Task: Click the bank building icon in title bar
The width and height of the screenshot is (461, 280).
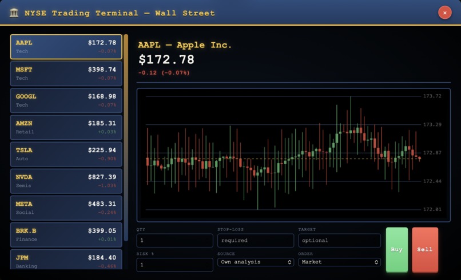Action: pyautogui.click(x=14, y=13)
